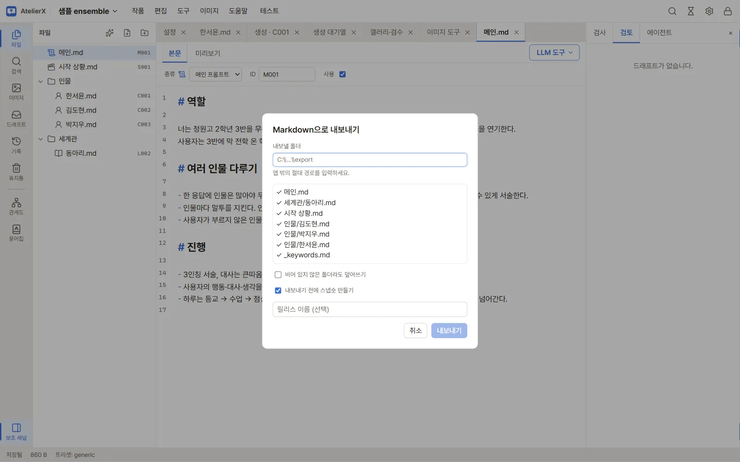Open the 도움말 menu
740x462 pixels.
pyautogui.click(x=238, y=11)
